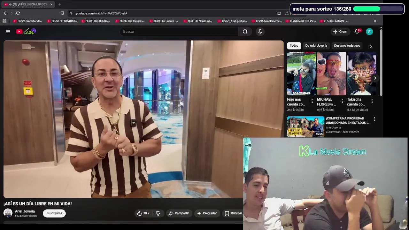Screen dimensions: 409x230
Task: Reload the page with the refresh icon
Action: point(18,13)
